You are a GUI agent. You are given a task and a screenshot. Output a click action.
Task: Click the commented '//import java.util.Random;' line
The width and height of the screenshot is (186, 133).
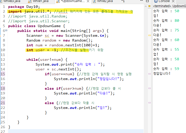click(38, 16)
